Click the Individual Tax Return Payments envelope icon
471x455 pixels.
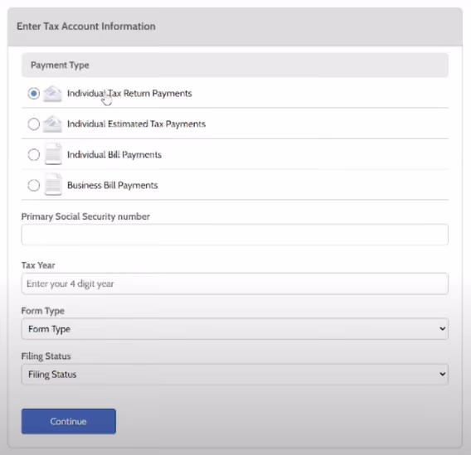click(52, 94)
